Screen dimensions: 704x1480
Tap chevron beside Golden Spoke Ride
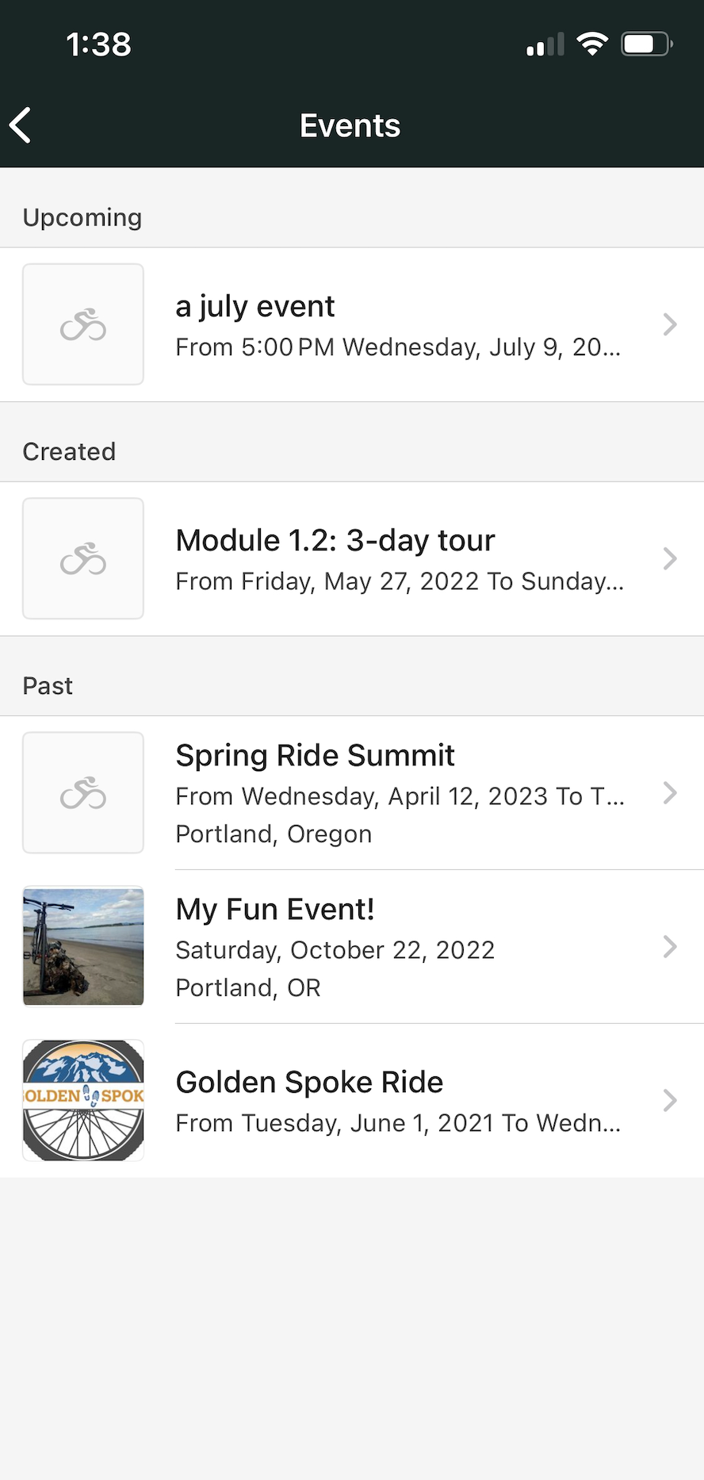tap(670, 1100)
